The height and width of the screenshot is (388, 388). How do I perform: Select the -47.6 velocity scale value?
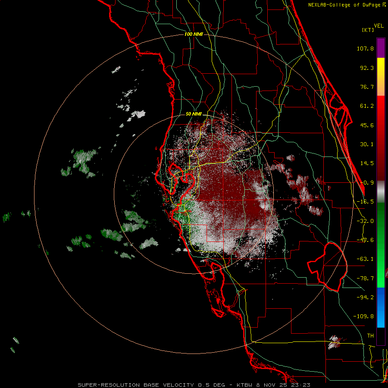coord(365,240)
